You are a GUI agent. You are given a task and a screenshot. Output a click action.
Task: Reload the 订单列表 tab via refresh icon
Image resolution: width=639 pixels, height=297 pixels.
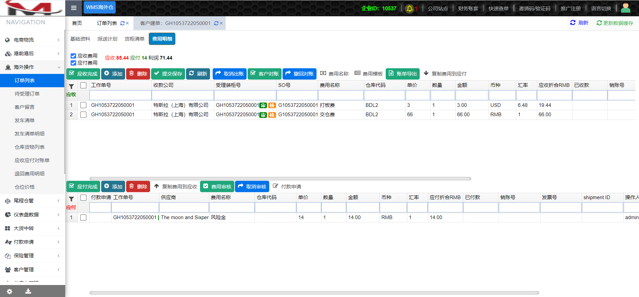click(122, 23)
